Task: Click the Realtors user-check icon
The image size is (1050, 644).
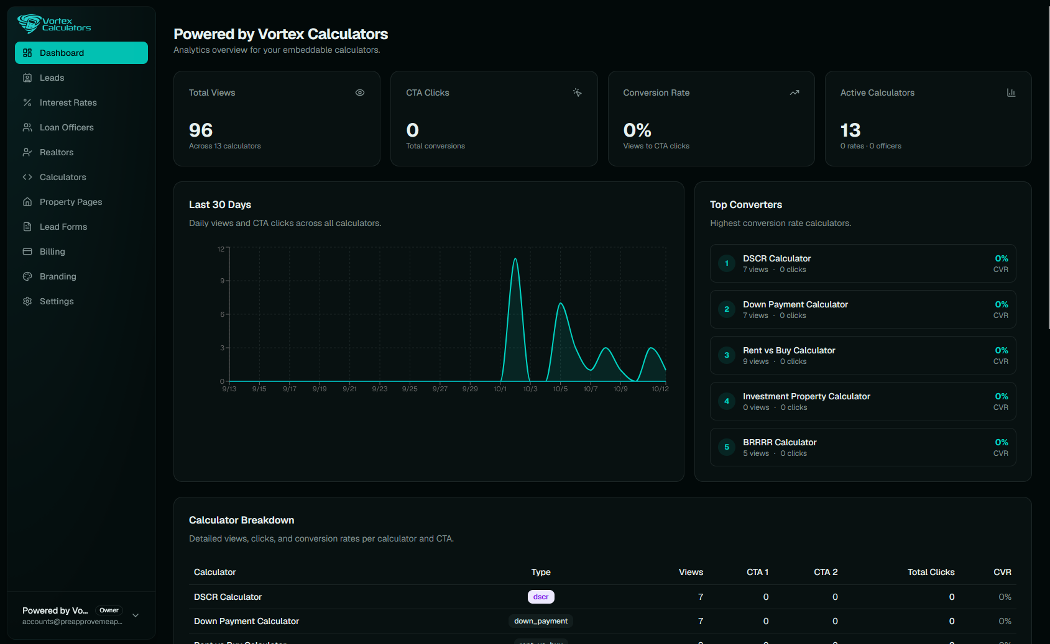Action: [x=27, y=152]
